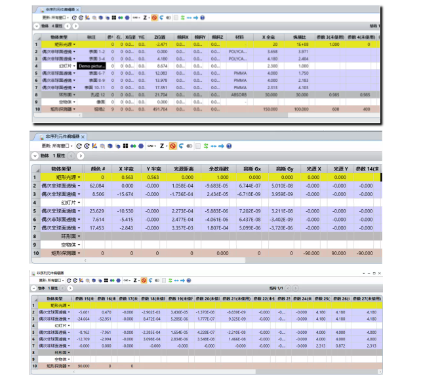The image size is (421, 381).
Task: Click previous object arrow in top editor
Action: pos(68,26)
